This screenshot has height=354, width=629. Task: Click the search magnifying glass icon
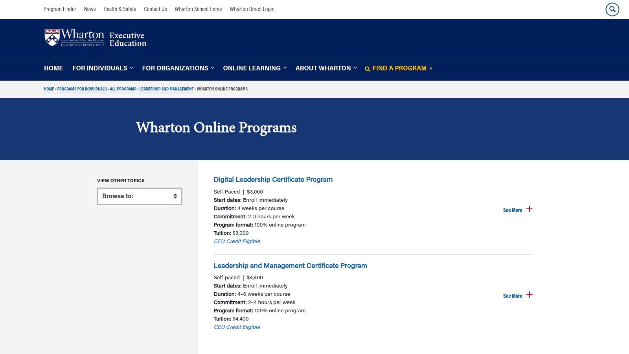click(612, 9)
